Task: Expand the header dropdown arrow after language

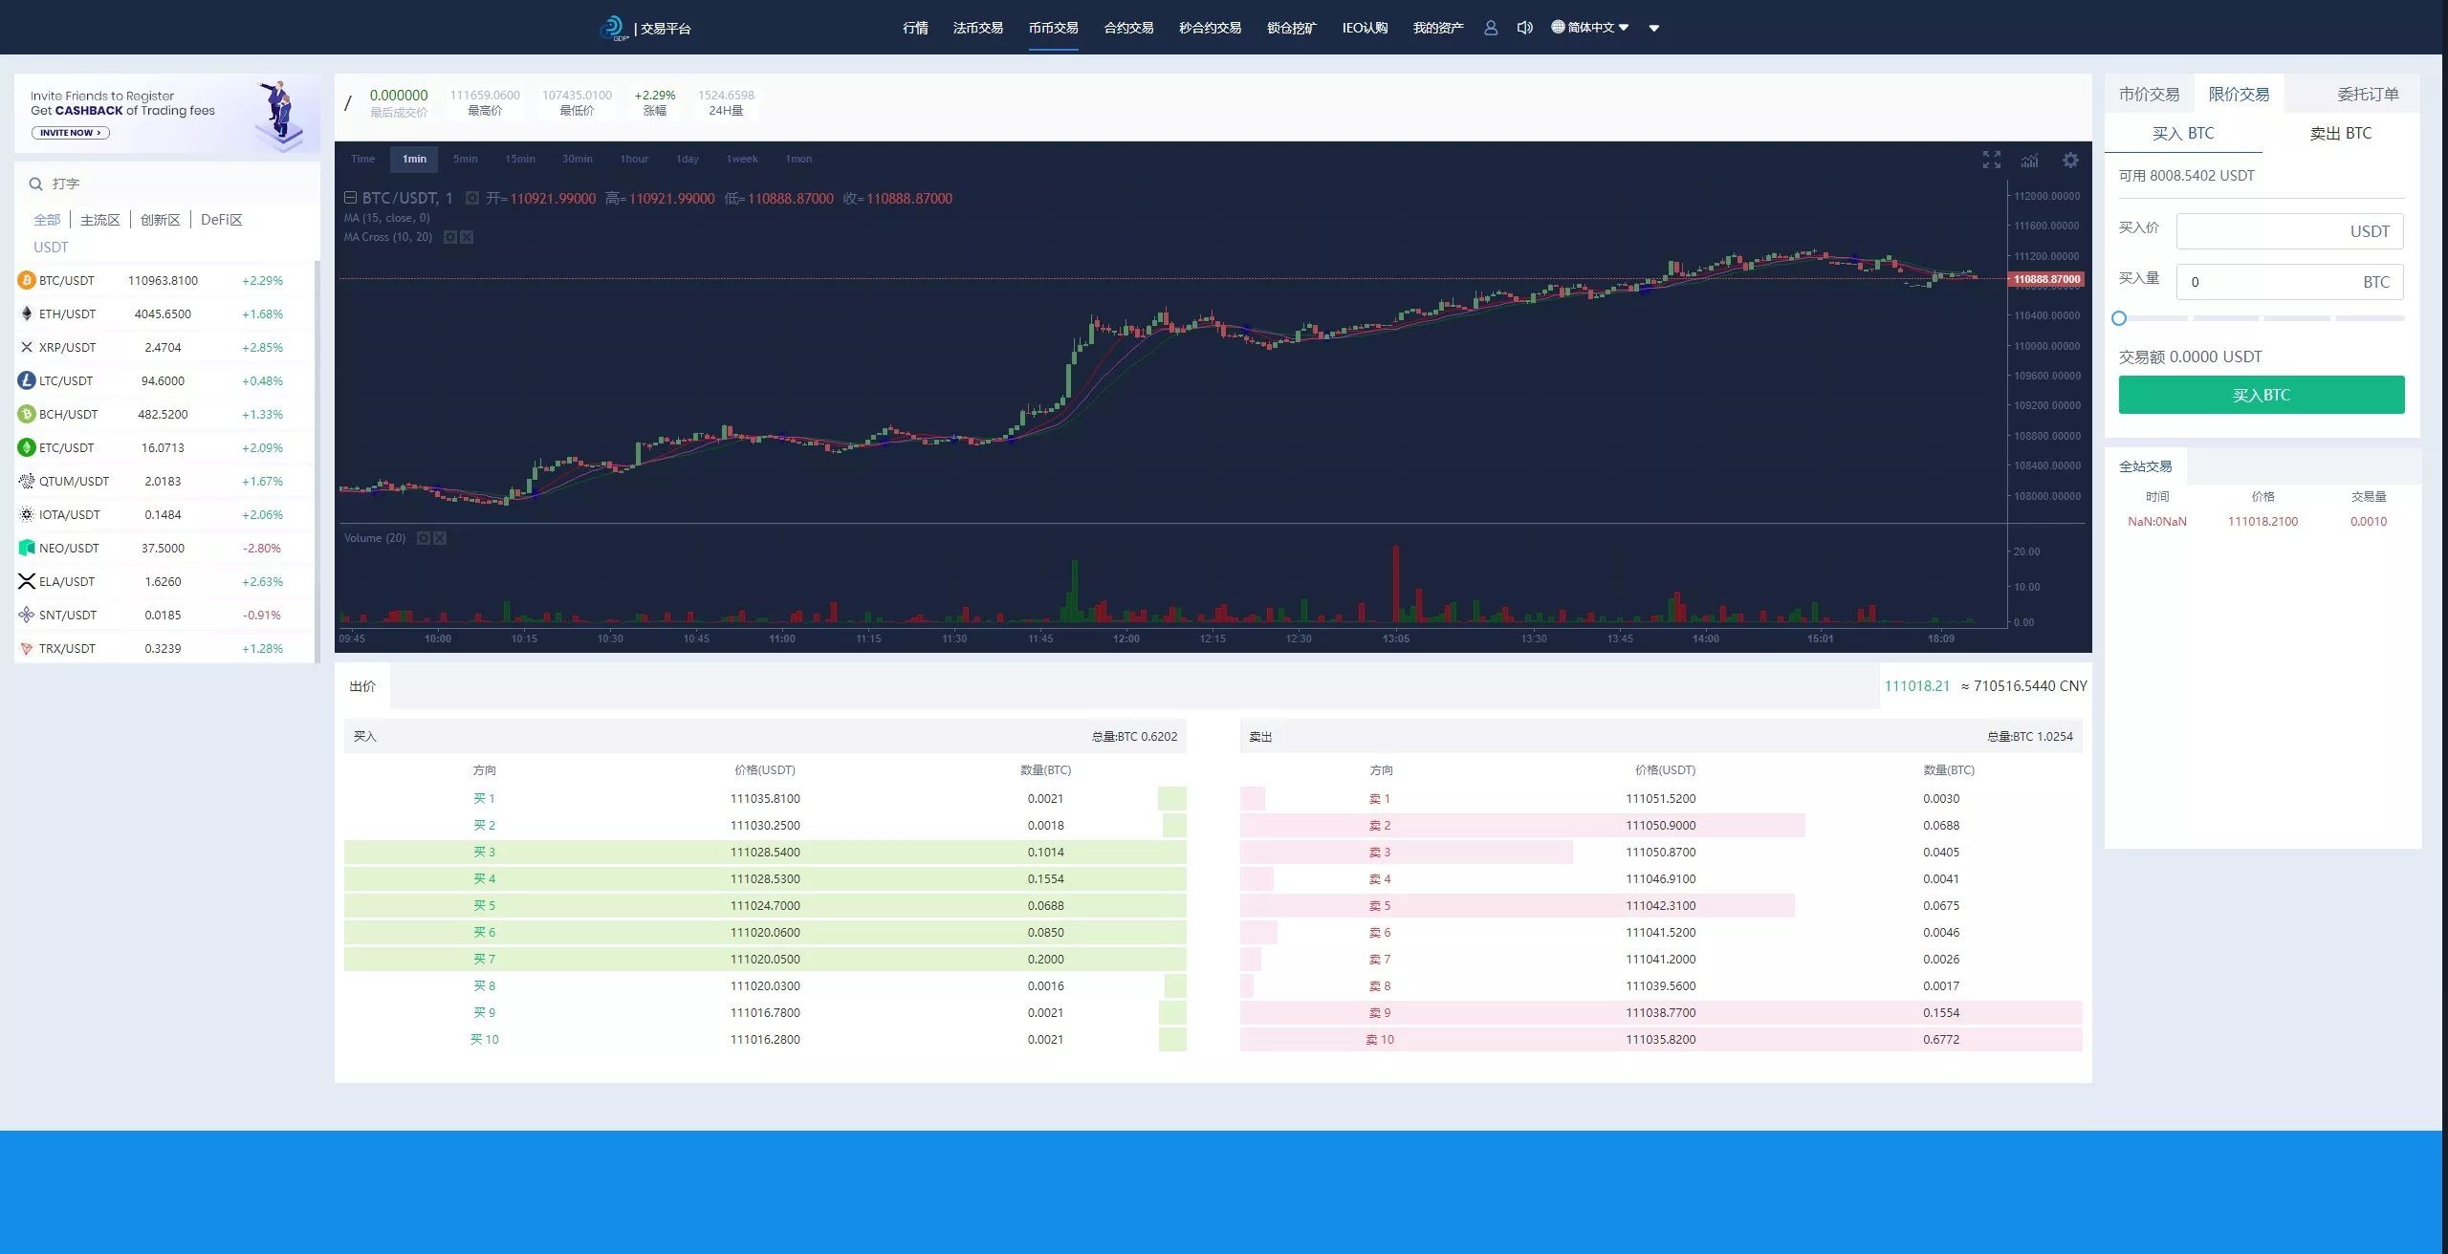Action: point(1654,29)
